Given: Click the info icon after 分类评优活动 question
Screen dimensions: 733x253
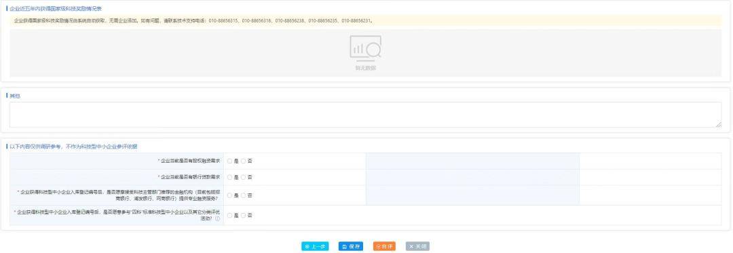Looking at the screenshot, I should point(217,218).
